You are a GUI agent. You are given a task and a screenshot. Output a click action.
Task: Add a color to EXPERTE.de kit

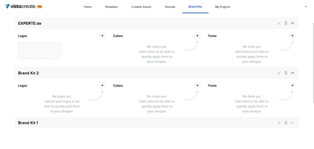coord(197,36)
